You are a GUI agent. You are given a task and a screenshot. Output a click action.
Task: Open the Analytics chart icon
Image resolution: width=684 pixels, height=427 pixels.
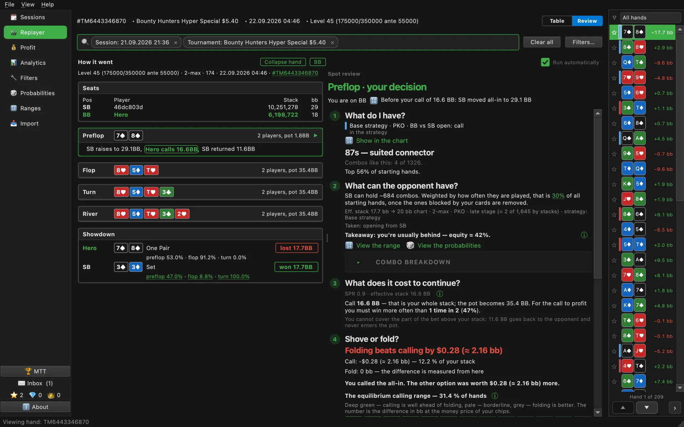coord(14,63)
